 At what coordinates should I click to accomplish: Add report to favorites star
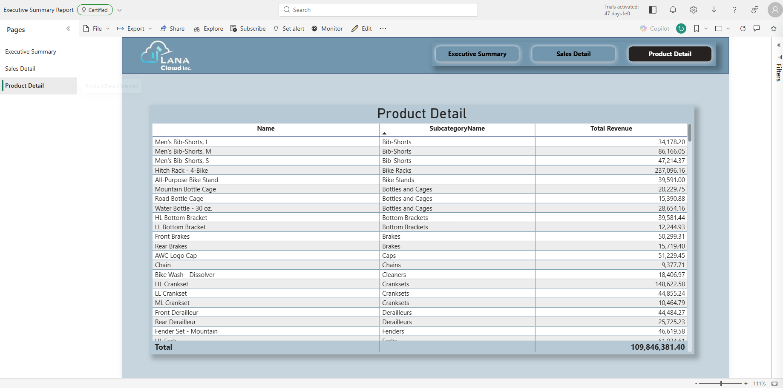point(774,29)
